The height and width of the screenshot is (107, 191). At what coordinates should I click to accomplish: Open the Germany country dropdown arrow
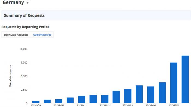28,3
